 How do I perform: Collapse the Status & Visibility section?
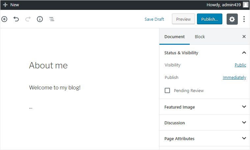click(x=244, y=53)
